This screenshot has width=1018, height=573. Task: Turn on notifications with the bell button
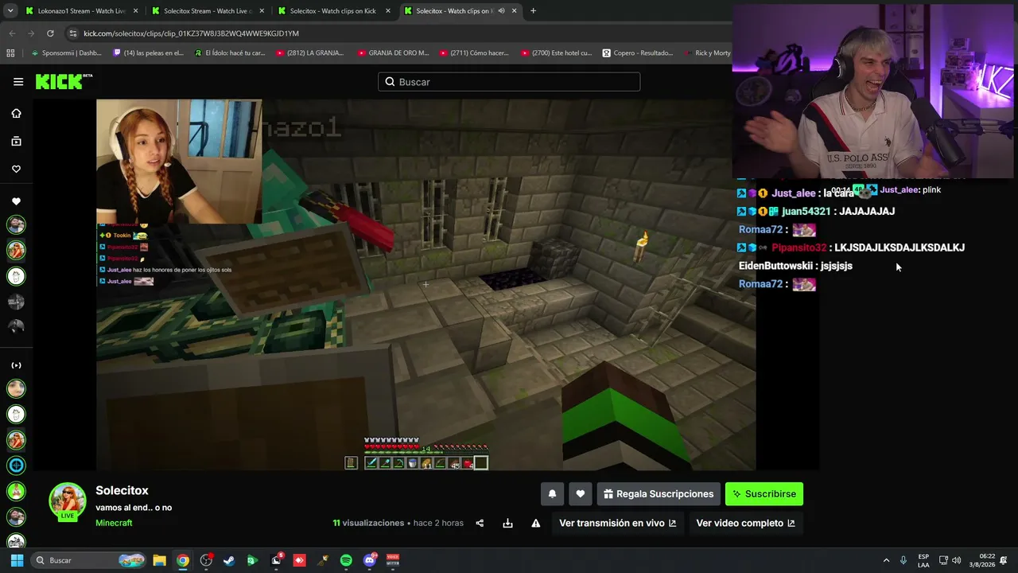[x=552, y=494]
